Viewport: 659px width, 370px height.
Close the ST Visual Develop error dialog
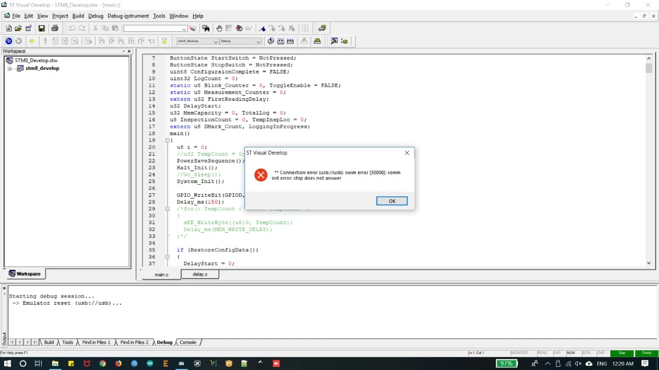407,153
